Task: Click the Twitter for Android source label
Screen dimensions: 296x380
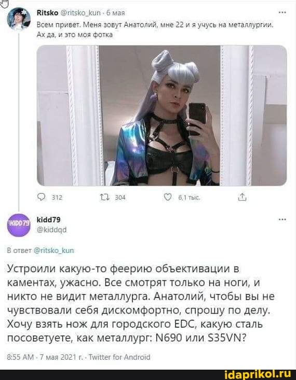Action: coord(119,357)
